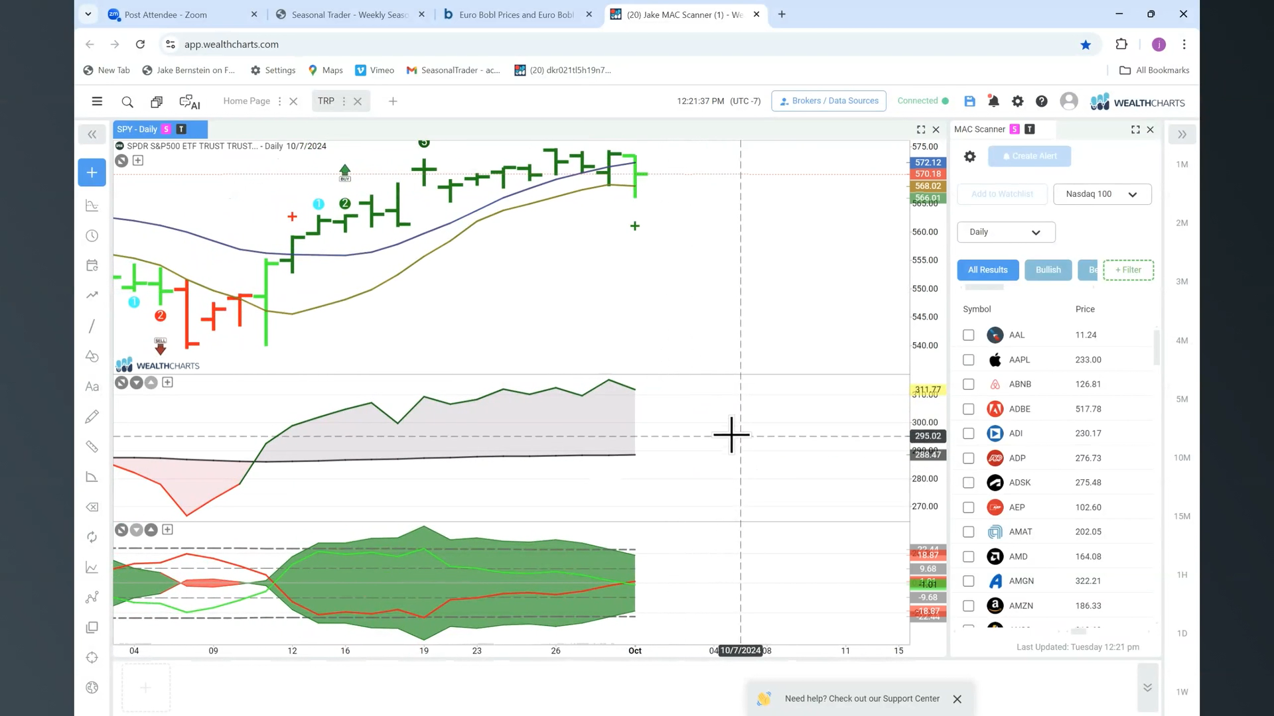1274x716 pixels.
Task: Open the user account avatar
Action: coord(1069,101)
